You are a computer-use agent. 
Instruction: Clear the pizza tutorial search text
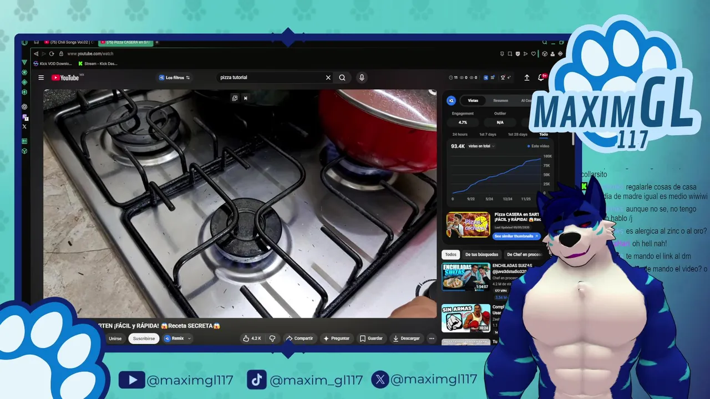tap(328, 78)
